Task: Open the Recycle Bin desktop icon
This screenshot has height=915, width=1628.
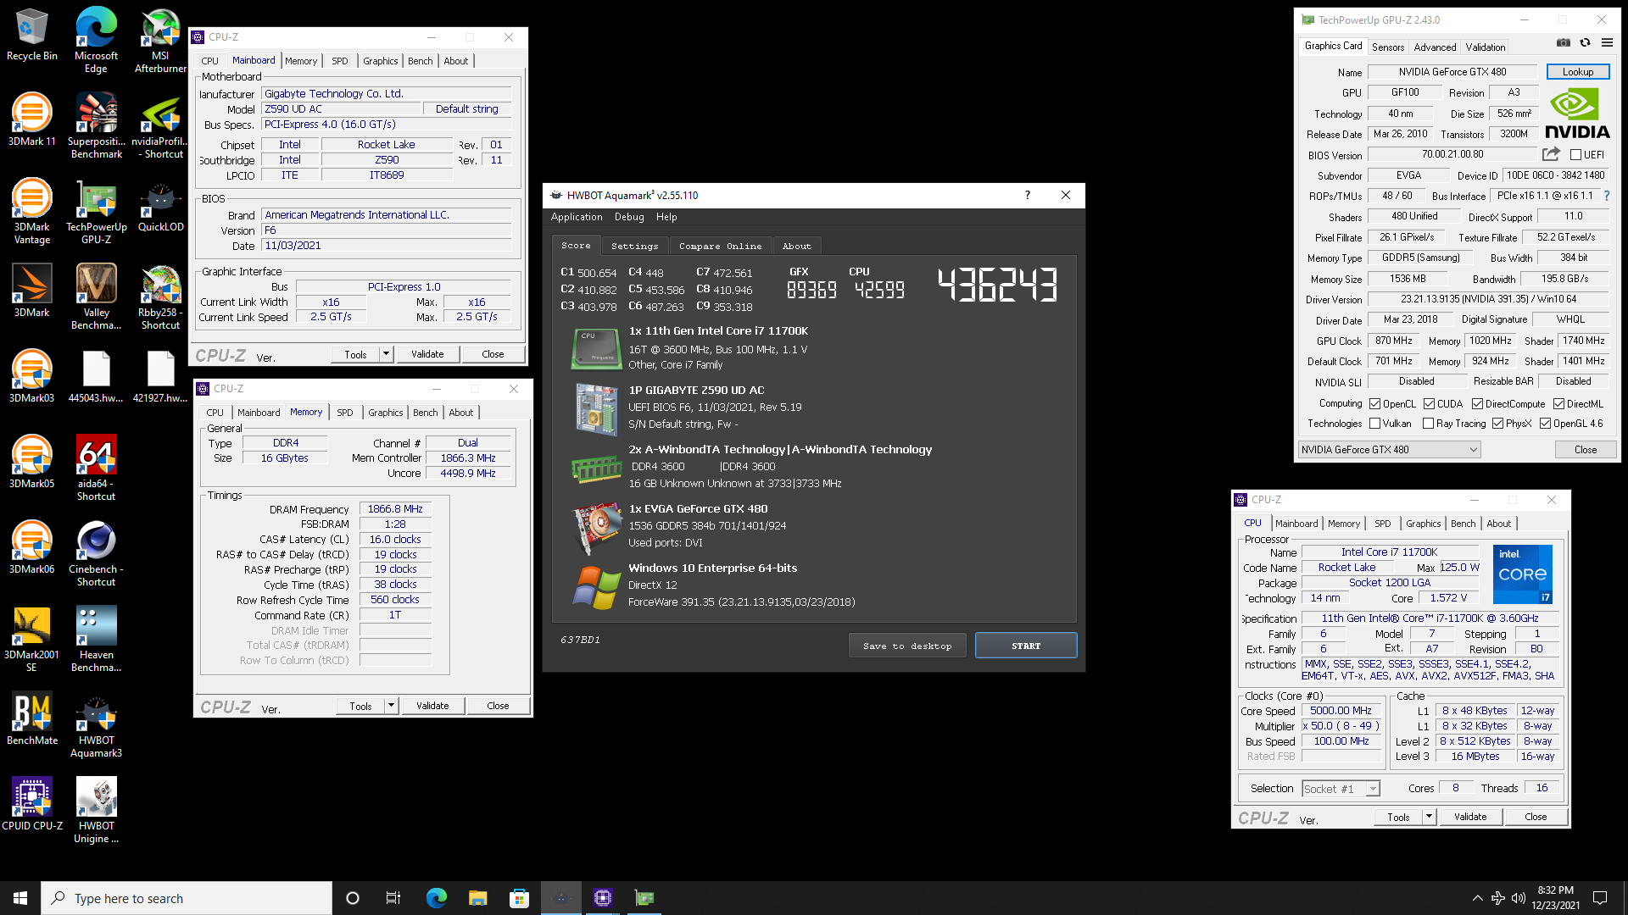Action: click(31, 35)
